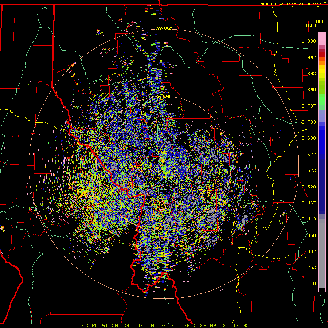Pick the orange segment of the color bar

point(322,63)
